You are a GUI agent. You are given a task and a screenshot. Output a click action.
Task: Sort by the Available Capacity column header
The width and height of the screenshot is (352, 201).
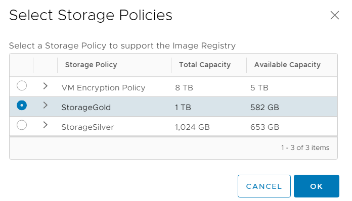(x=287, y=65)
